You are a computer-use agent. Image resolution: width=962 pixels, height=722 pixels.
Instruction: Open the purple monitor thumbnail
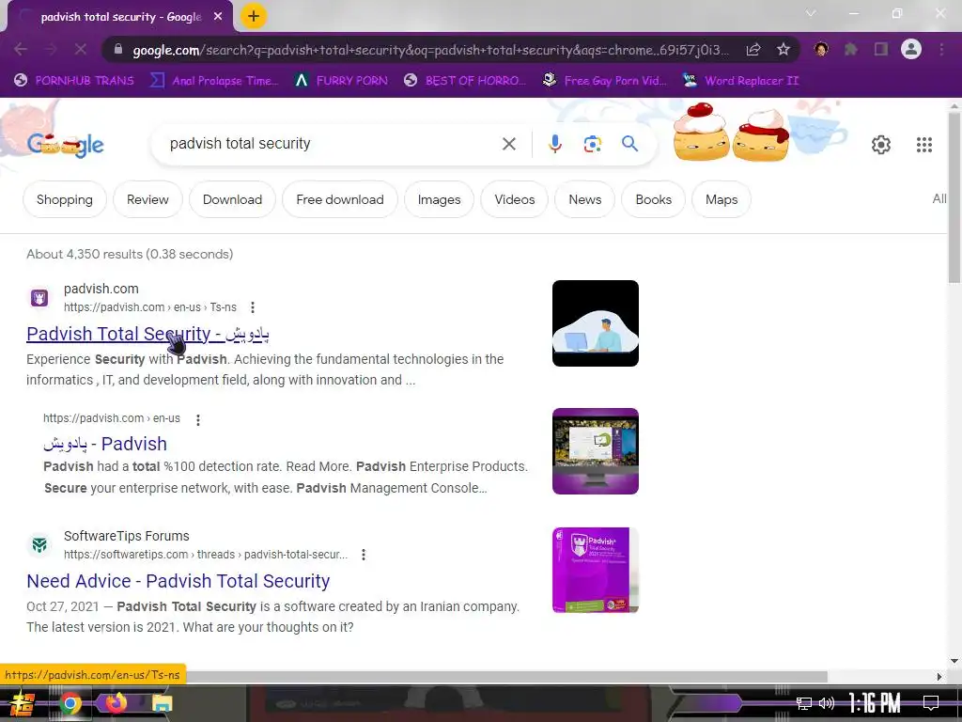pos(595,451)
